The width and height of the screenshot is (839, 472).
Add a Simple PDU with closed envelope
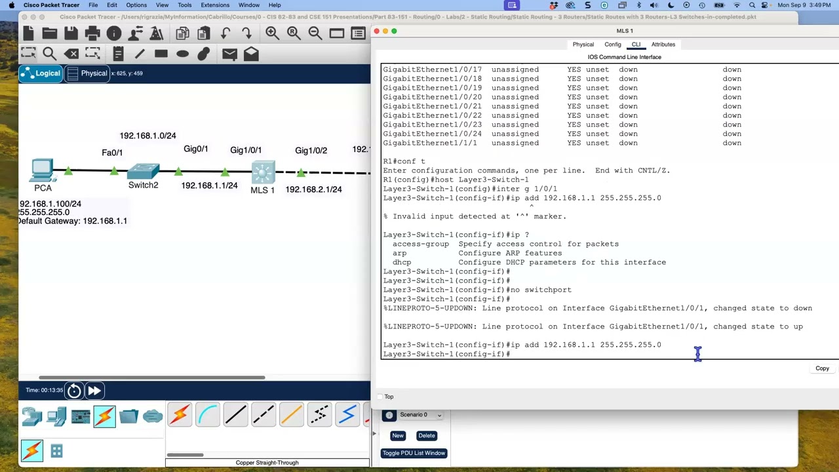[229, 54]
